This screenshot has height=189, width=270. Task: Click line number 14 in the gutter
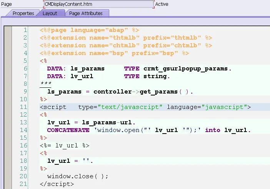[23, 130]
